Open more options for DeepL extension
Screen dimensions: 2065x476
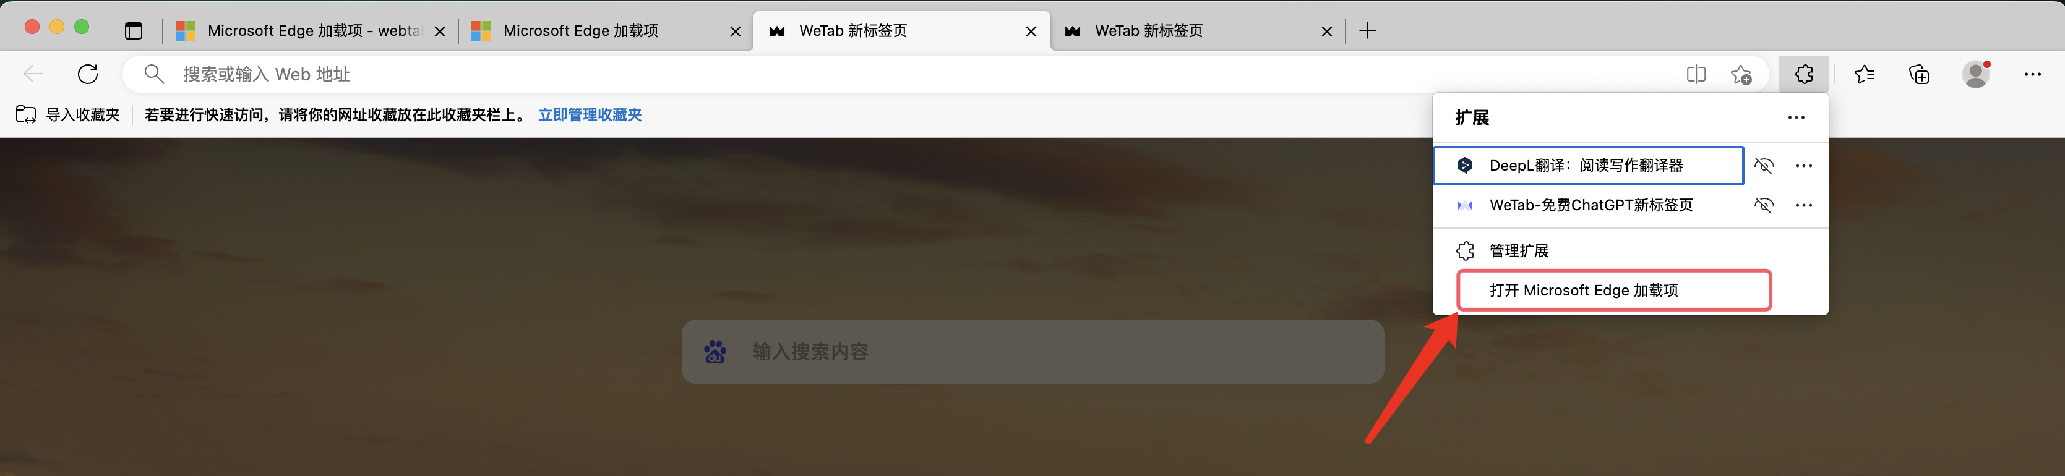point(1804,165)
